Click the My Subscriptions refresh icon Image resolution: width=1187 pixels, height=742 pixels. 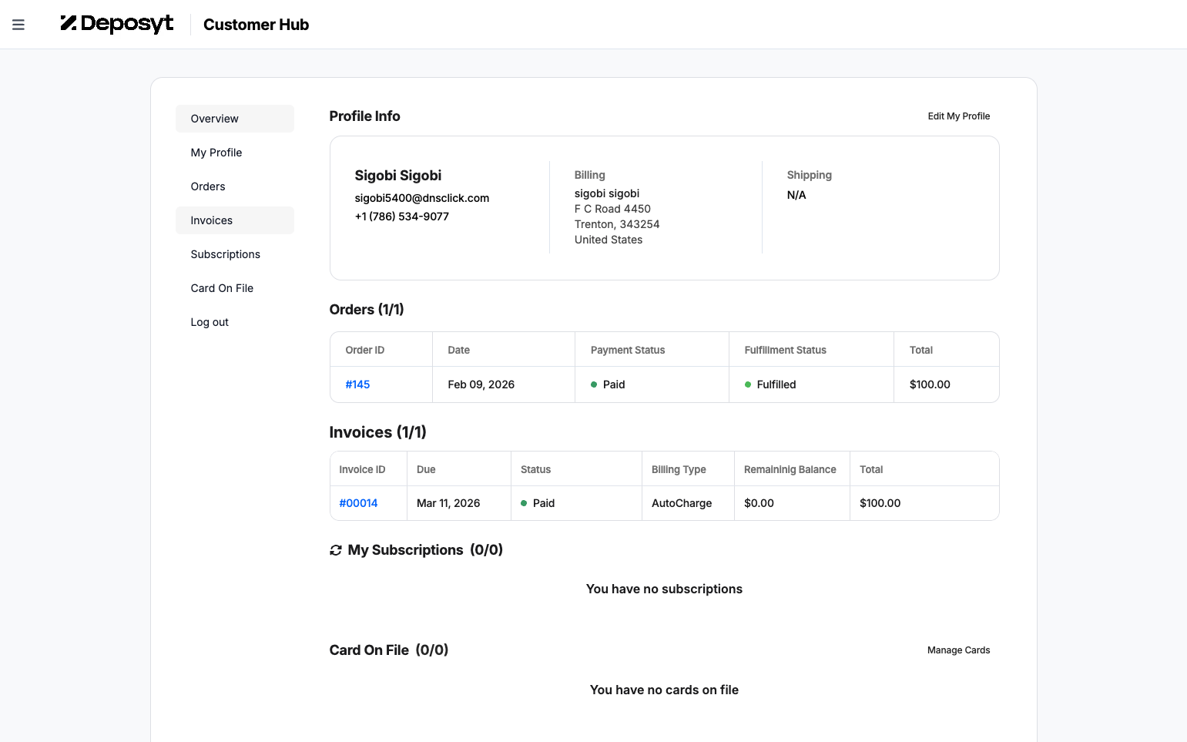point(336,550)
